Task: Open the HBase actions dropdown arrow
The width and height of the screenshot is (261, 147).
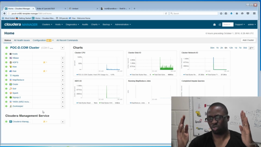Action: click(x=62, y=58)
